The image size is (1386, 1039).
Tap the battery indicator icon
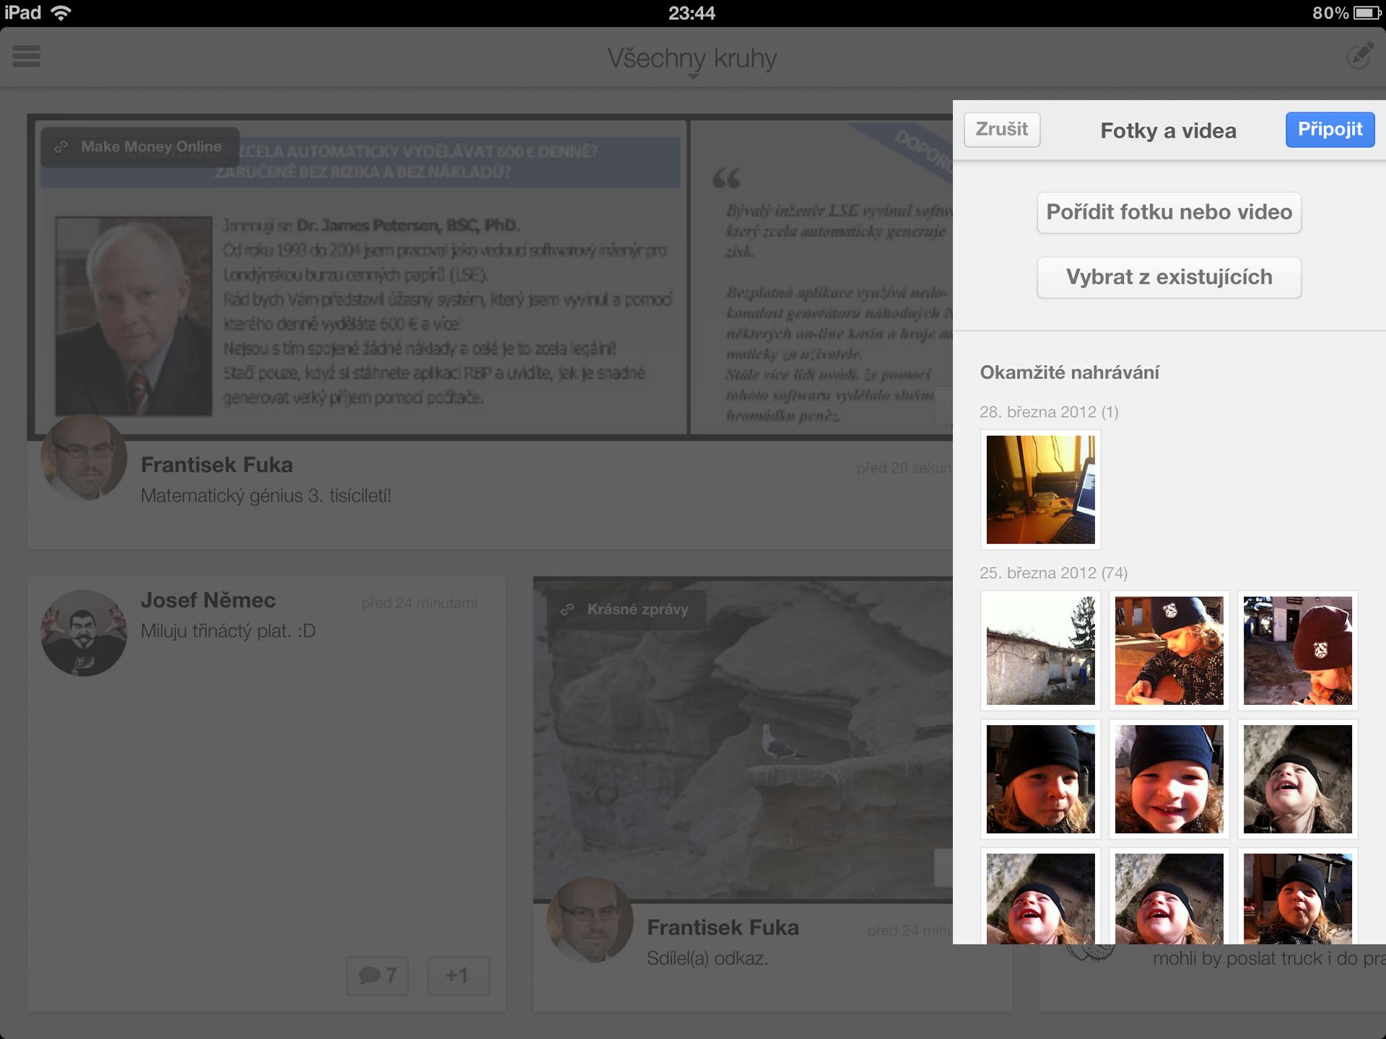1367,13
